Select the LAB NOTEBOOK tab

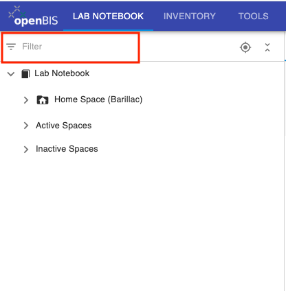[x=108, y=16]
